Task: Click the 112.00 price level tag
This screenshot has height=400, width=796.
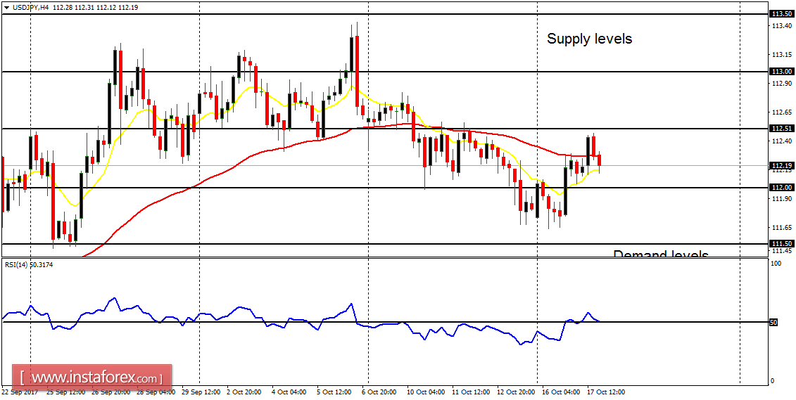Action: (x=781, y=188)
